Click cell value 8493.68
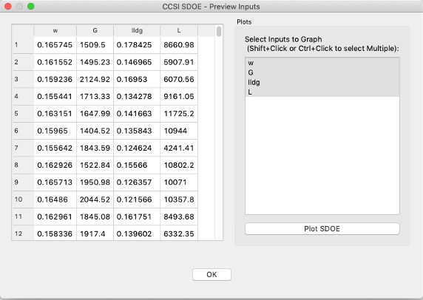The image size is (423, 300). pos(179,217)
